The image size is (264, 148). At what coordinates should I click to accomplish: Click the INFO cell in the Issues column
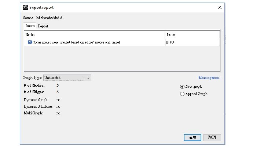[x=170, y=42]
